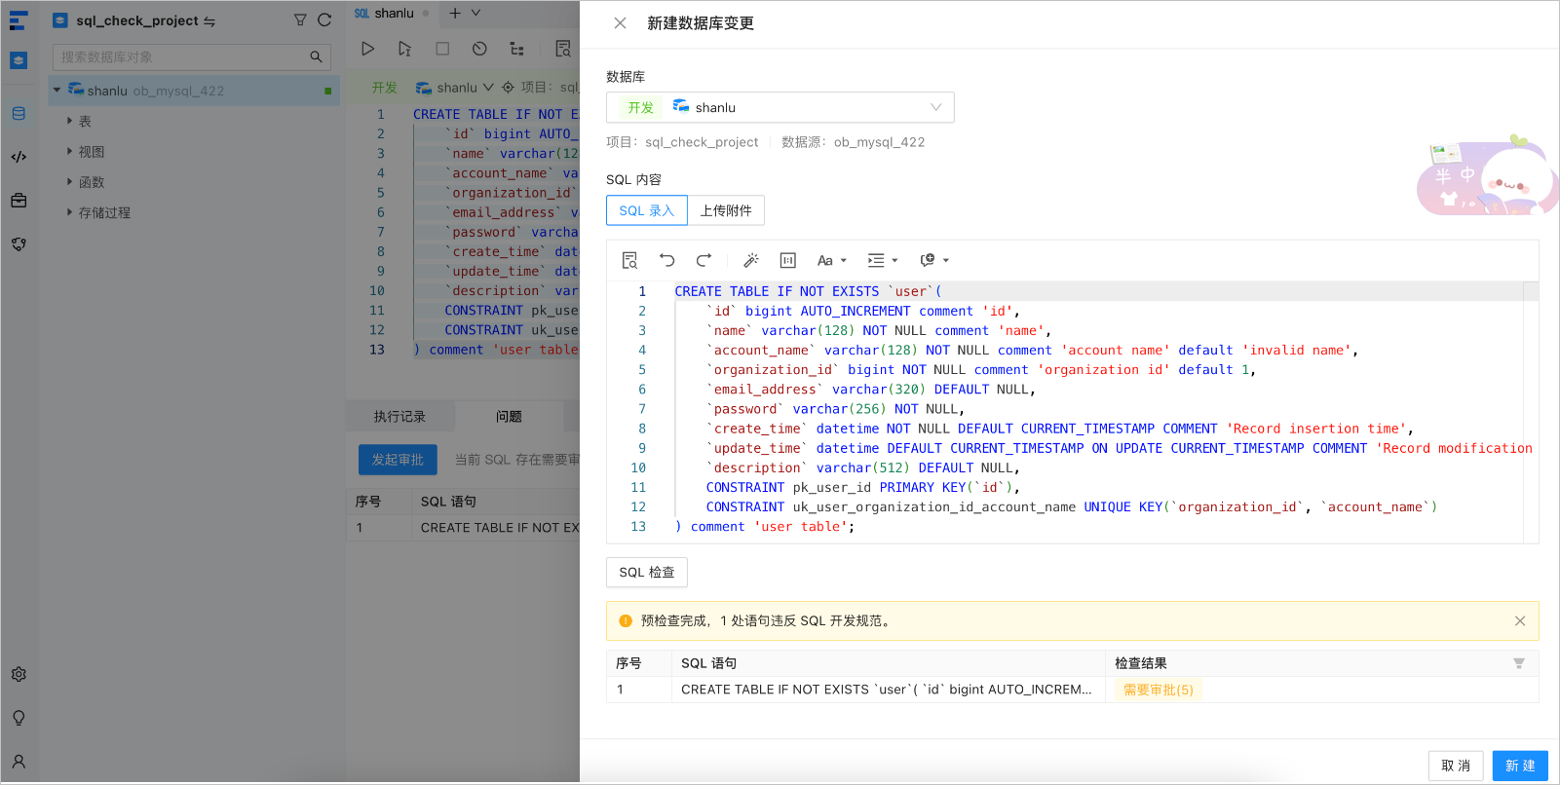
Task: Refresh the database object list
Action: (324, 19)
